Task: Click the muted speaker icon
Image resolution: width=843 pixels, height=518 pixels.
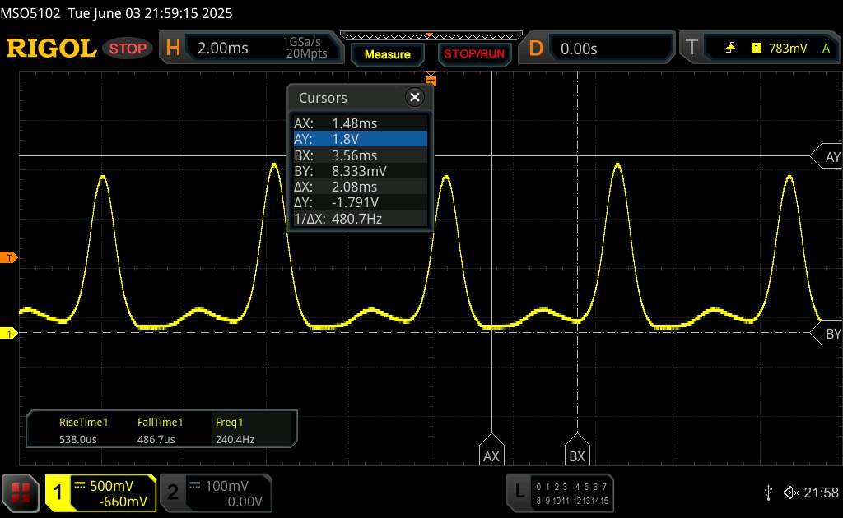Action: click(x=791, y=492)
